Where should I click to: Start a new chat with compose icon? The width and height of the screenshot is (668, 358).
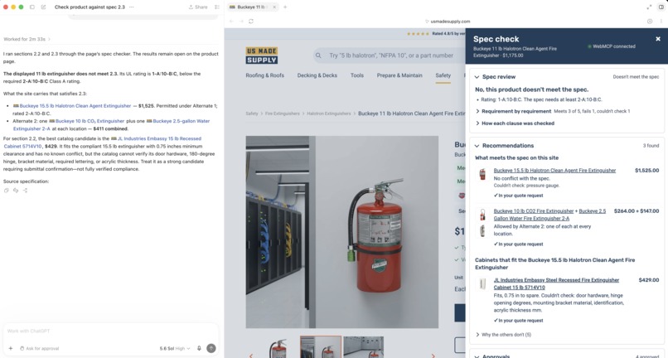coord(43,7)
